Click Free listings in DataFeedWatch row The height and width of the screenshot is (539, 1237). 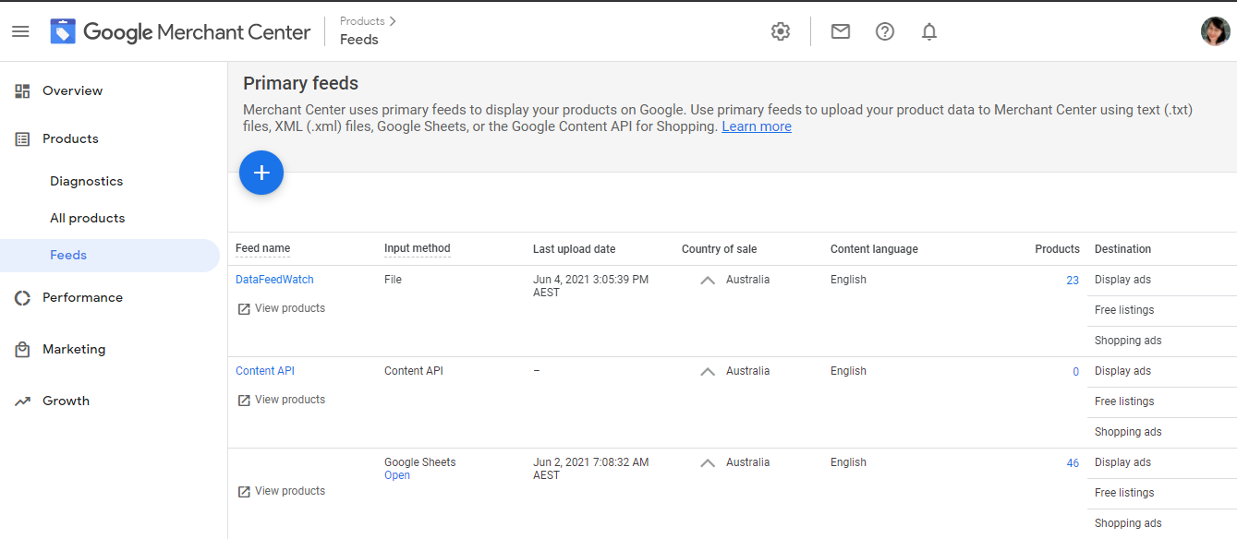tap(1124, 310)
